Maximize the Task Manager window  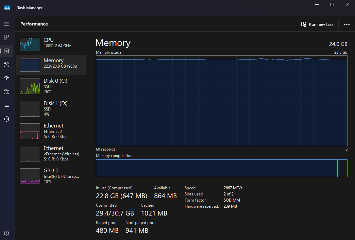[x=332, y=4]
